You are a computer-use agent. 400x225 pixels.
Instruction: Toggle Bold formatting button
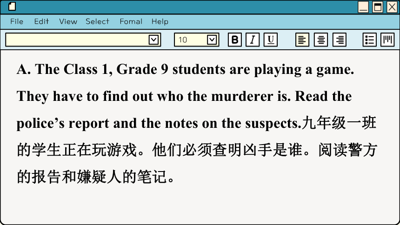point(235,40)
